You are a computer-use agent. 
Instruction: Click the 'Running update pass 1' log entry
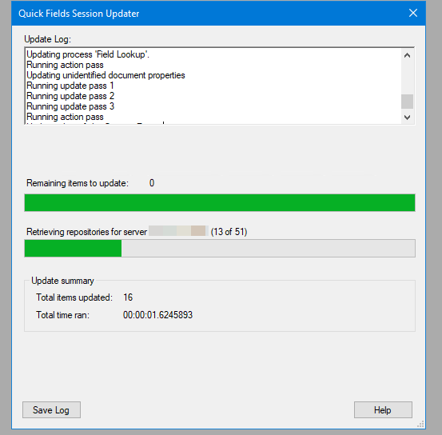tap(70, 86)
